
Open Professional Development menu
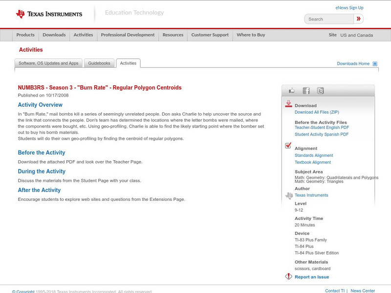coord(128,35)
